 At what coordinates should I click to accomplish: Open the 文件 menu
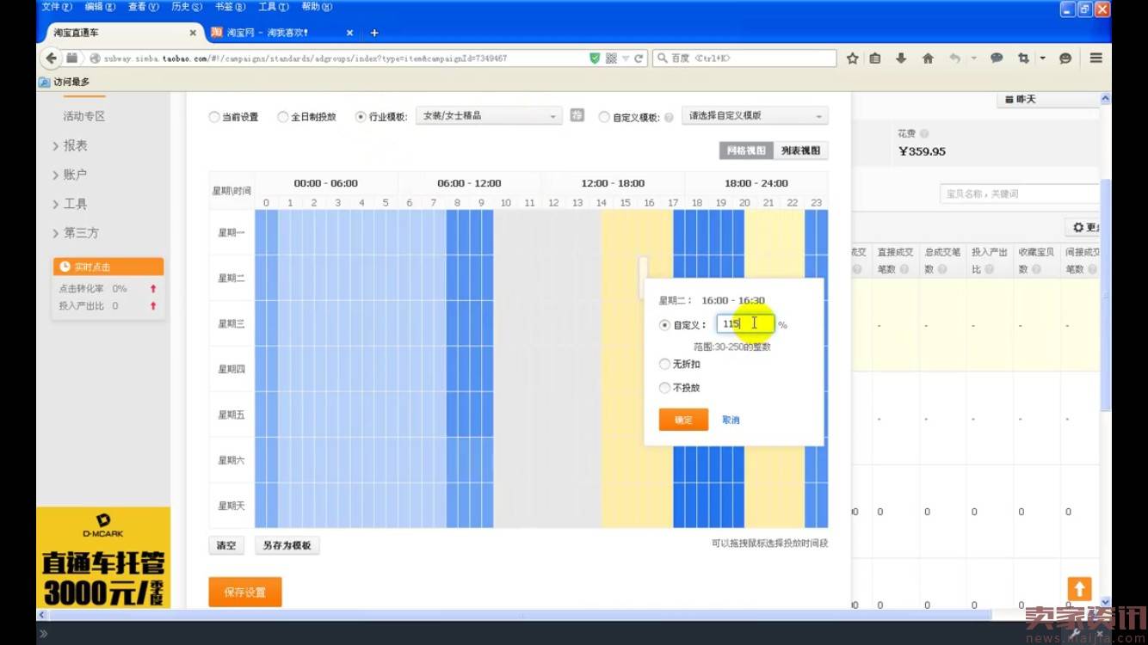coord(56,7)
